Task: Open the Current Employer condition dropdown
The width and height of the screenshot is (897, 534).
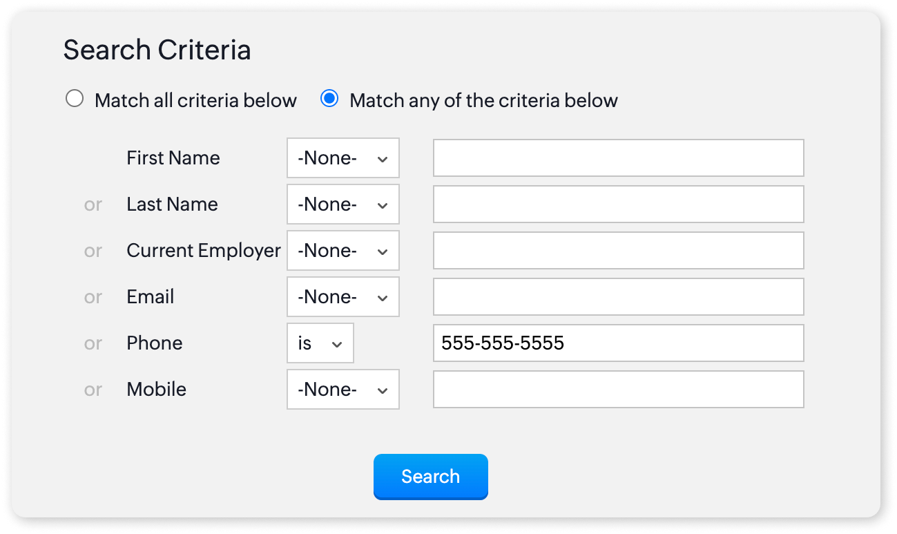Action: pyautogui.click(x=343, y=251)
